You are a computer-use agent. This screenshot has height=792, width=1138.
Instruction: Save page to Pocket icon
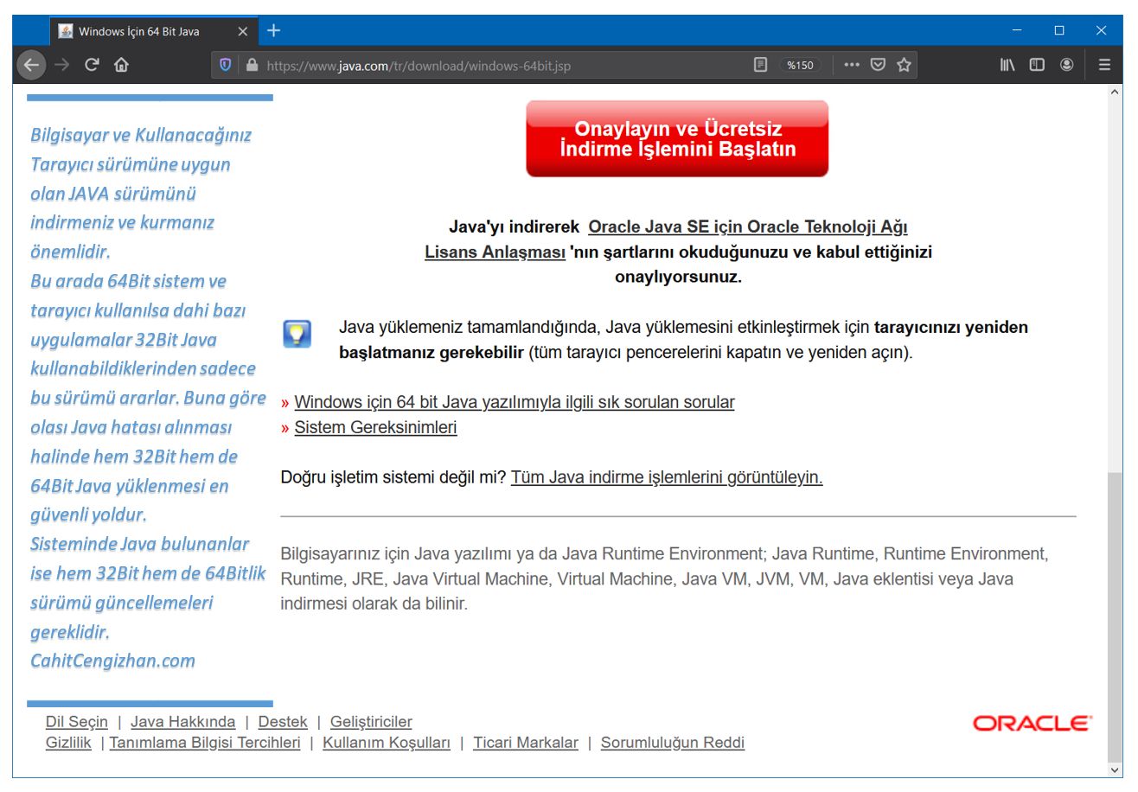coord(878,65)
